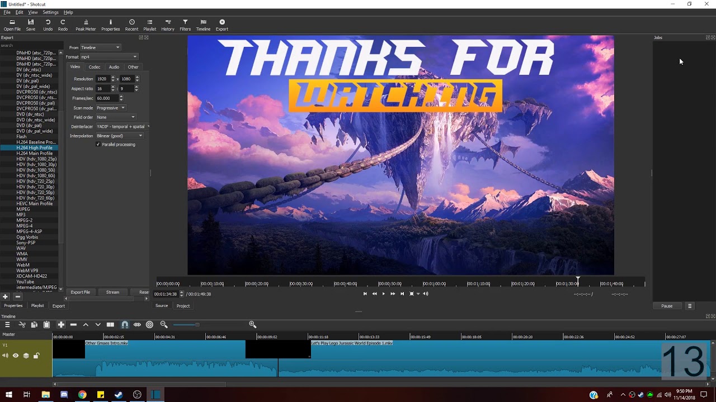This screenshot has height=402, width=716.
Task: Click the Save toolbar icon
Action: tap(31, 25)
